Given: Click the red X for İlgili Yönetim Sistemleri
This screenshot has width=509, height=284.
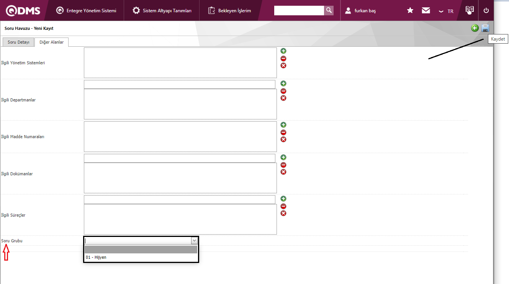Looking at the screenshot, I should 283,65.
